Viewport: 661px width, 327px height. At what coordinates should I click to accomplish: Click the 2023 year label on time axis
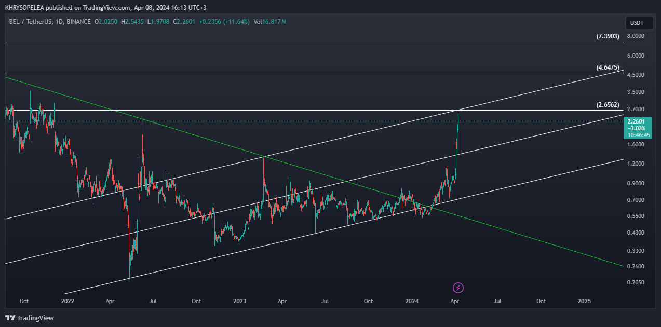tap(239, 301)
